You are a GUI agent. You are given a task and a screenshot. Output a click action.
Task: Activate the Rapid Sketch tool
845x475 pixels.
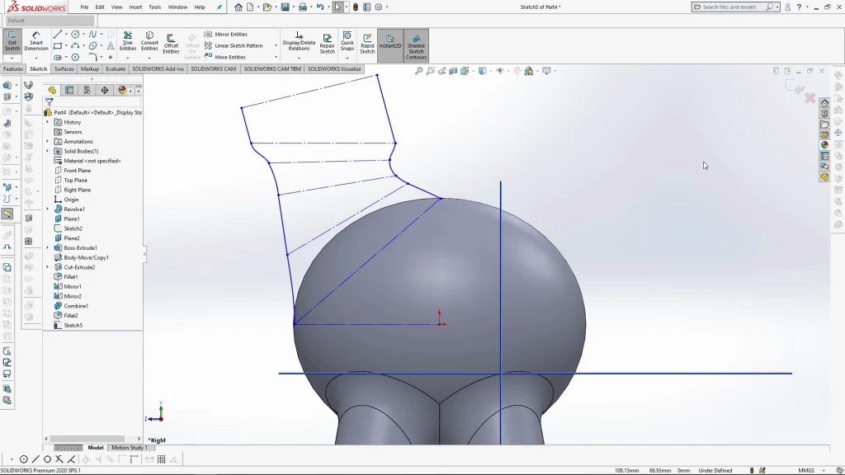[x=367, y=43]
